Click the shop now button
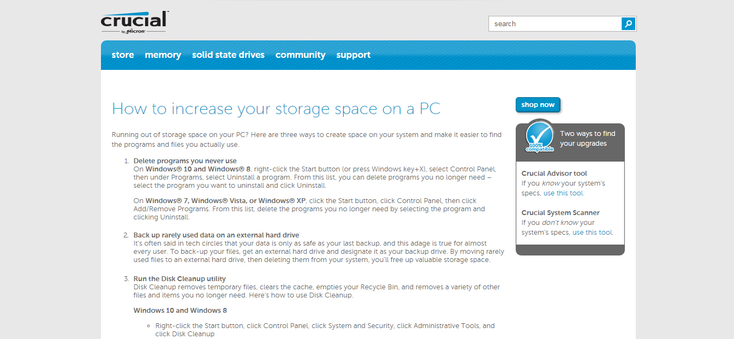 click(x=538, y=105)
